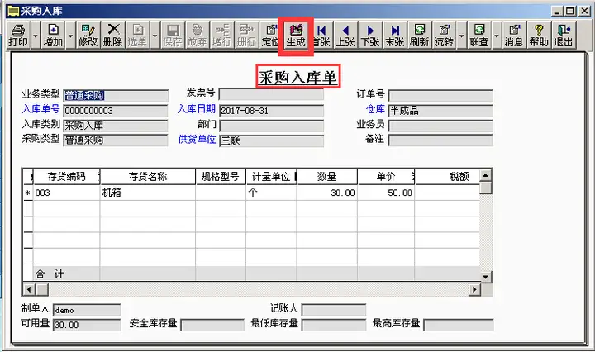The height and width of the screenshot is (352, 595).
Task: Open the dropdown arrow next to 联查
Action: pyautogui.click(x=497, y=36)
